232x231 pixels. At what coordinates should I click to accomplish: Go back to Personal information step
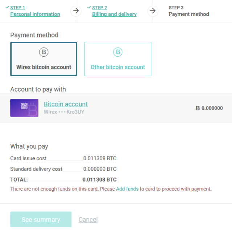point(35,14)
